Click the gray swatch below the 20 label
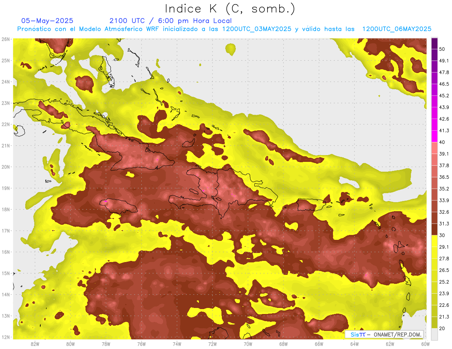Viewport: 452px width, 349px height. [x=434, y=334]
